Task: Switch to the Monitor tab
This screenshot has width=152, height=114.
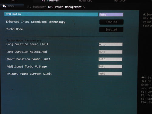Action: click(120, 1)
